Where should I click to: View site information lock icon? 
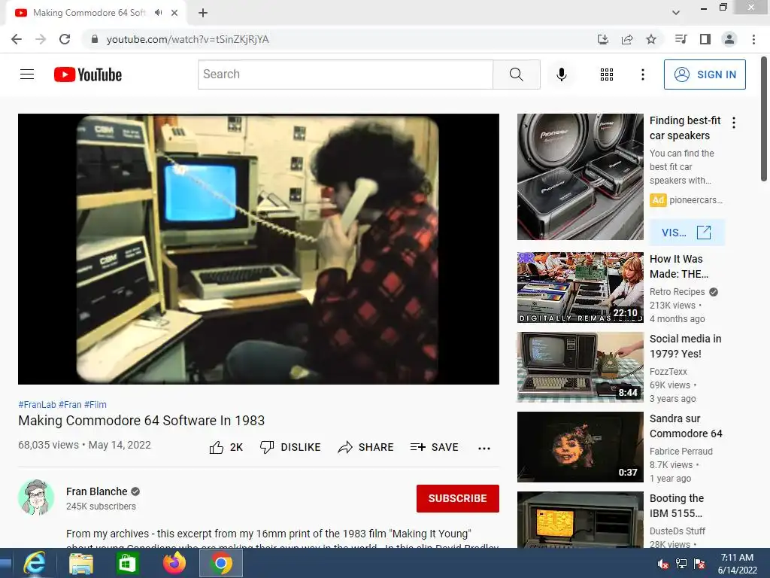coord(95,39)
